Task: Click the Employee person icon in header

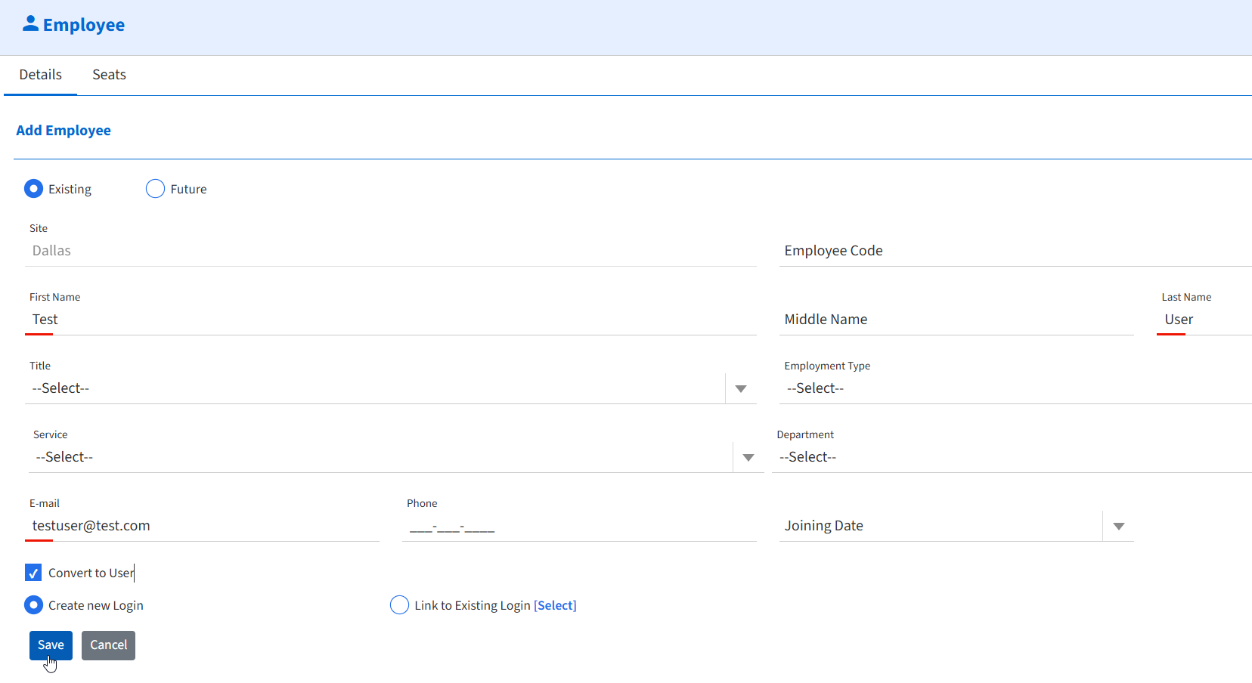Action: coord(29,22)
